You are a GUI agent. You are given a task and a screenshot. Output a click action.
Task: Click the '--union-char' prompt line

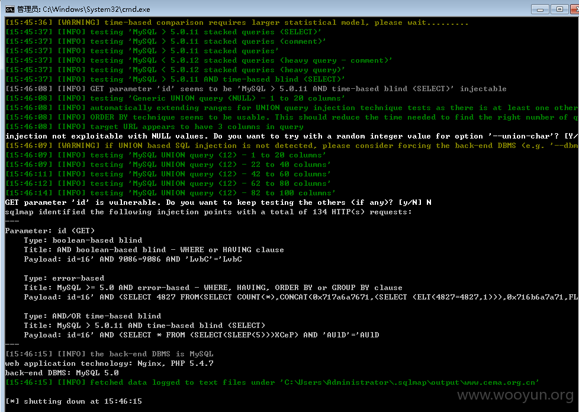point(291,136)
